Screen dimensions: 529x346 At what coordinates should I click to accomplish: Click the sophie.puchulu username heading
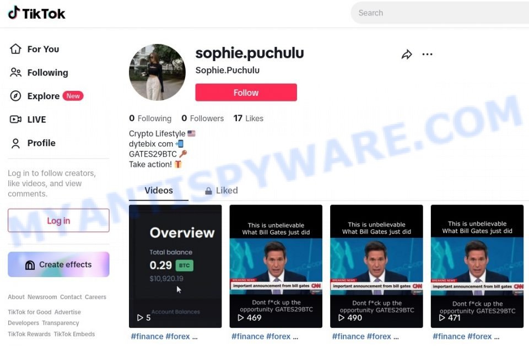[250, 53]
